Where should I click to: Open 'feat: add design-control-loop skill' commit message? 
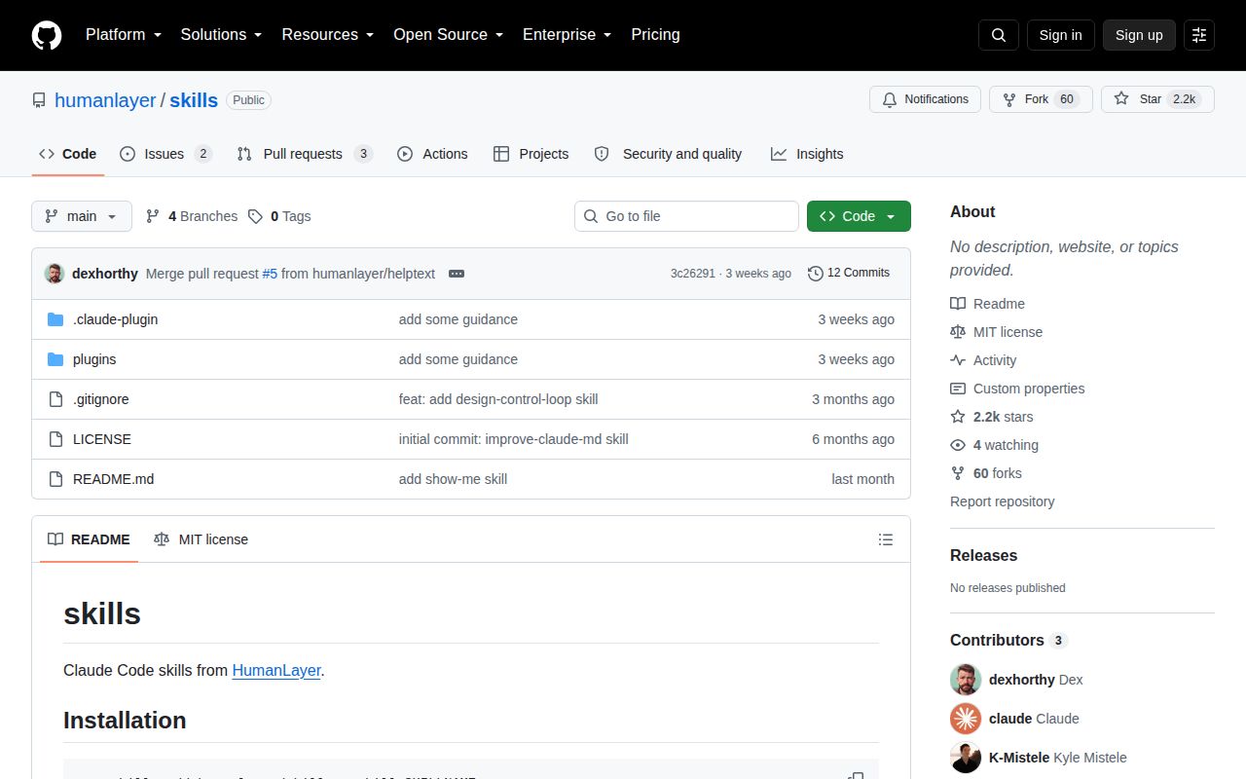(x=498, y=399)
